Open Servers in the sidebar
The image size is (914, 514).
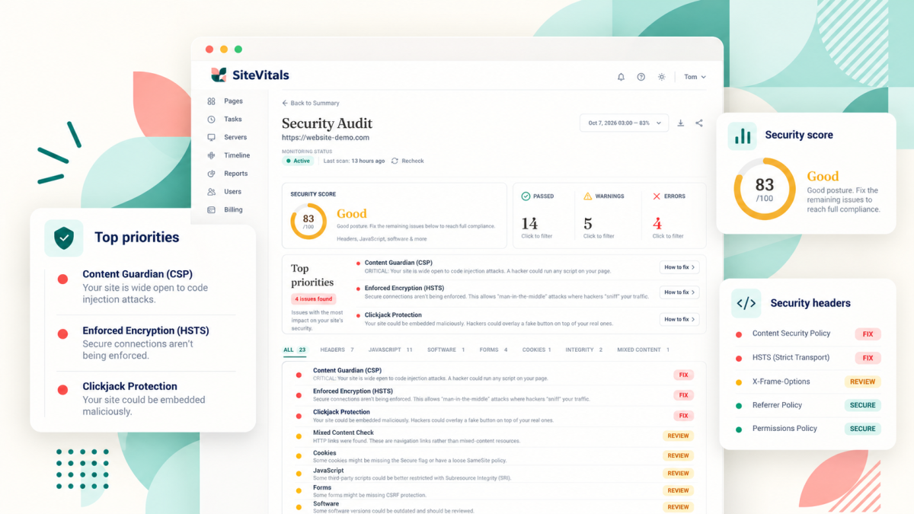(x=235, y=137)
